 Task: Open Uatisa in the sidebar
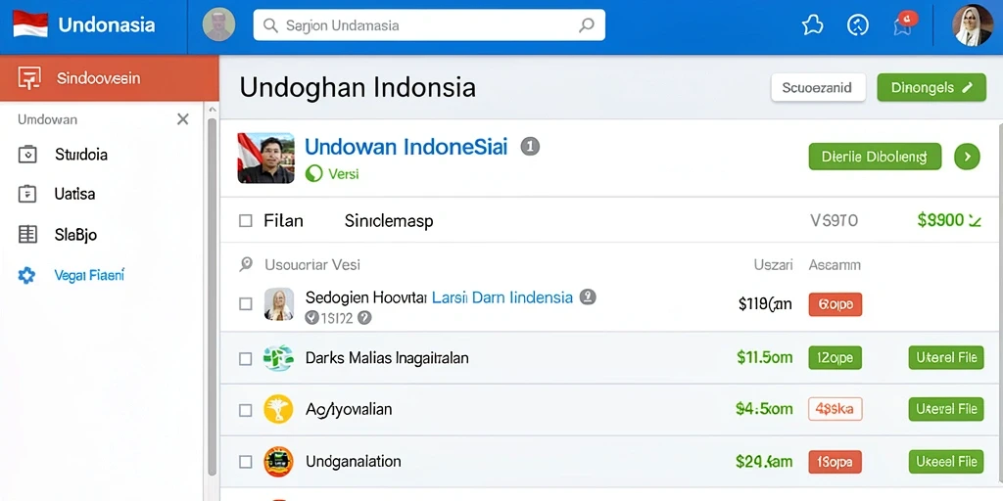(74, 194)
